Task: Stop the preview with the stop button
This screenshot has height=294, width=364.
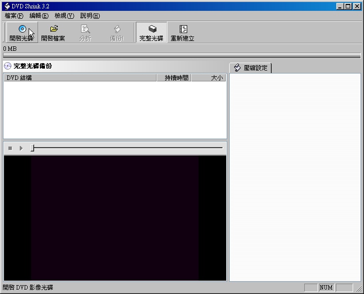Action: coord(10,148)
